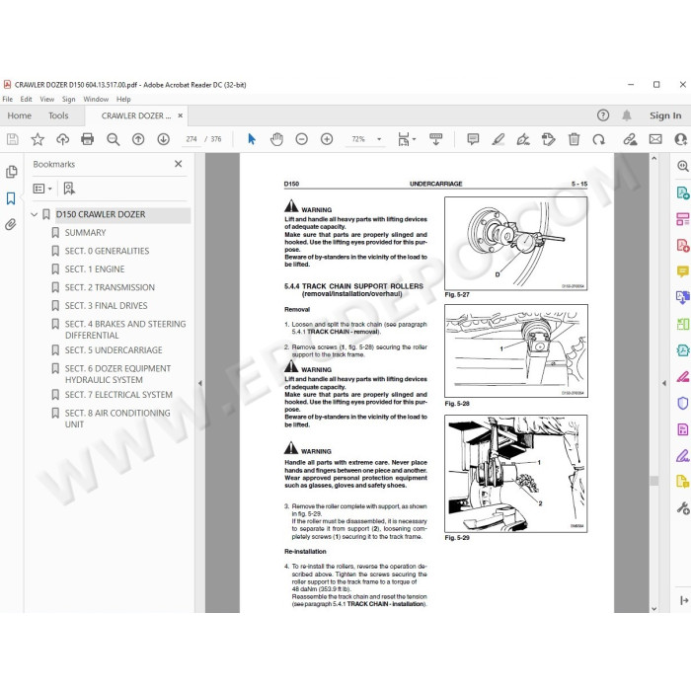Image resolution: width=691 pixels, height=691 pixels.
Task: Open the Sign document pen tool
Action: point(523,140)
